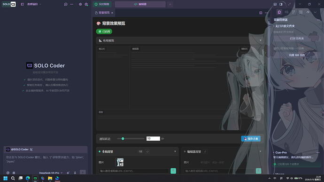Open Microsoft Edge from the taskbar
Screen dimensions: 324x182
pos(28,178)
